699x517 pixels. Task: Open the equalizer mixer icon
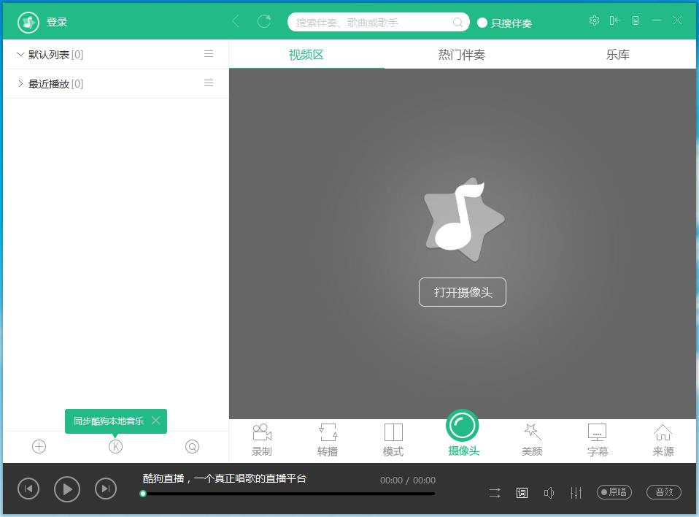click(x=576, y=493)
